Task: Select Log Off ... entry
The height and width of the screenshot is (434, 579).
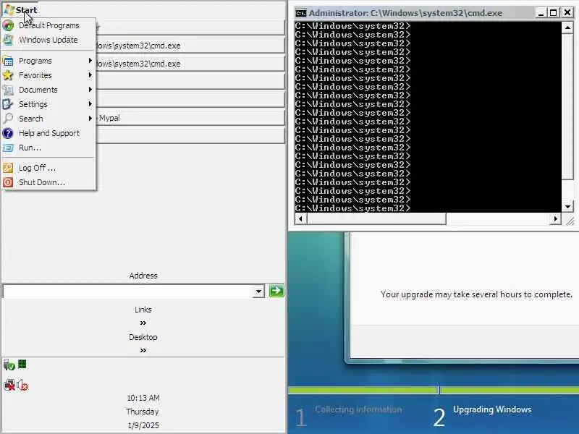Action: [48, 168]
